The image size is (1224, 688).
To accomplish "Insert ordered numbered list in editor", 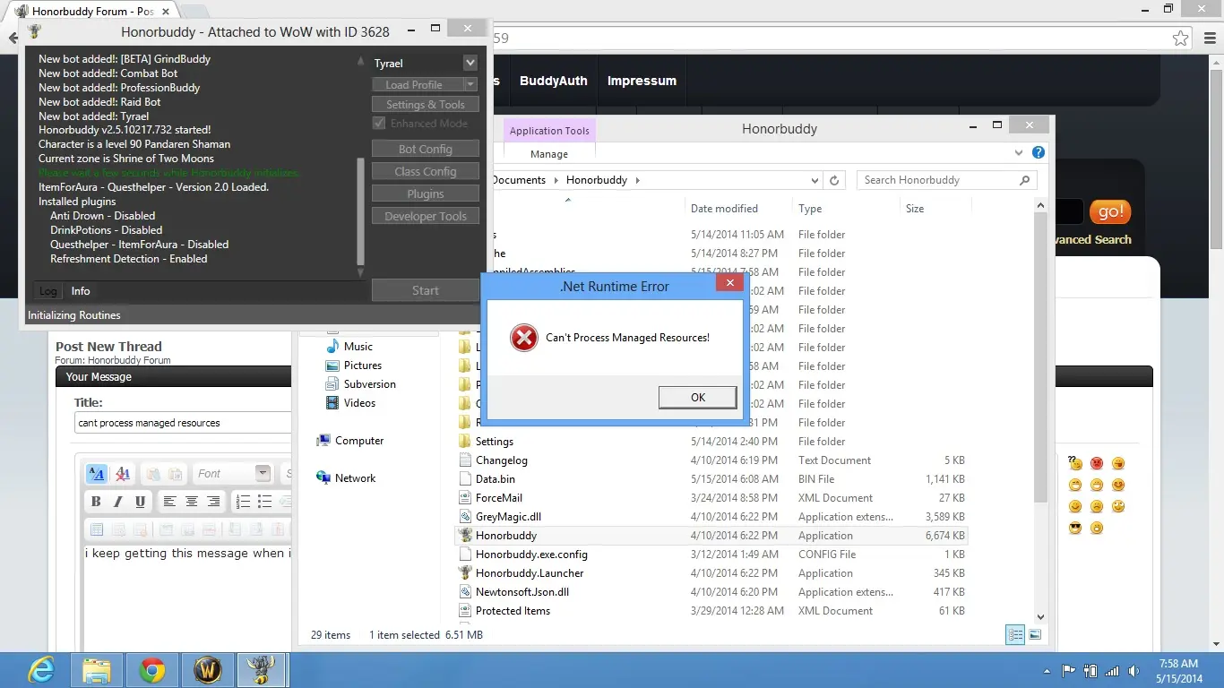I will click(x=243, y=502).
